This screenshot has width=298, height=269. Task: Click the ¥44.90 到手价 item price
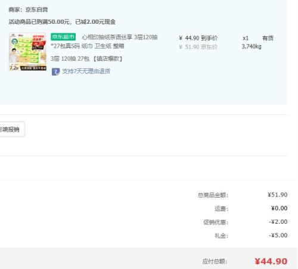tap(198, 38)
